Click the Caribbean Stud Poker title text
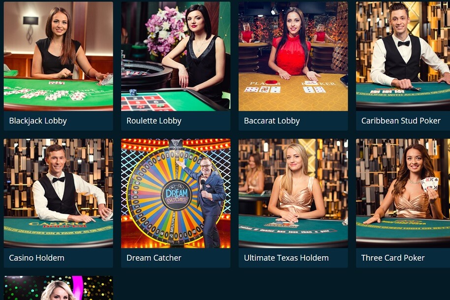450x300 pixels. (x=401, y=121)
